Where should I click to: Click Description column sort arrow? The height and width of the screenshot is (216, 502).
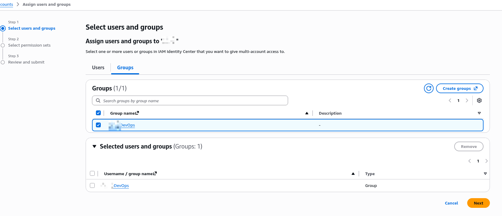pyautogui.click(x=479, y=113)
